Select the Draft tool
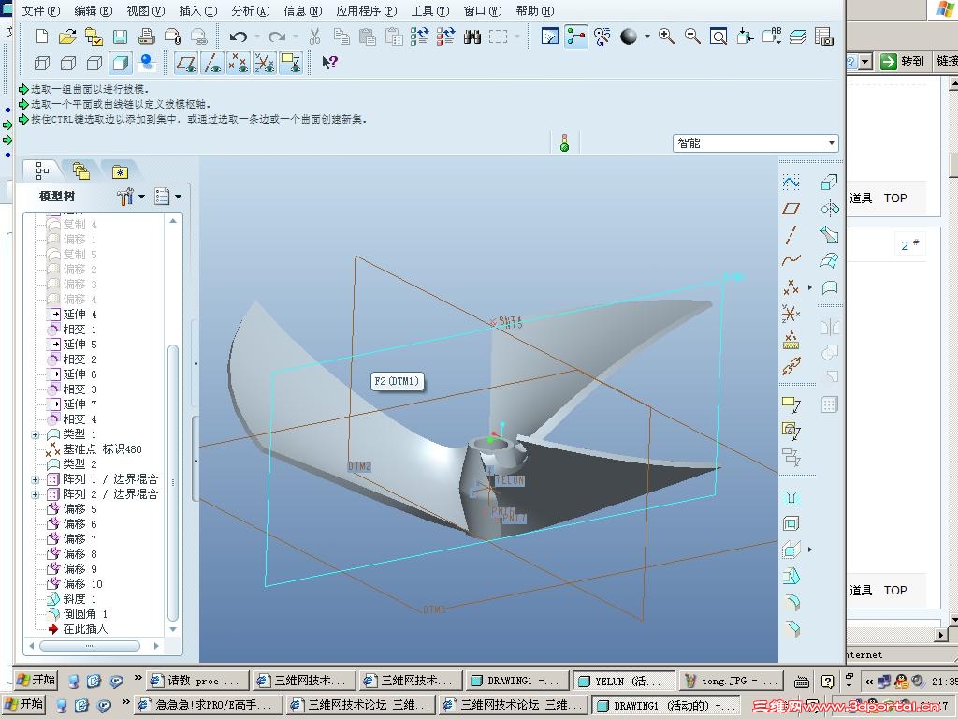Image resolution: width=958 pixels, height=719 pixels. 791,576
